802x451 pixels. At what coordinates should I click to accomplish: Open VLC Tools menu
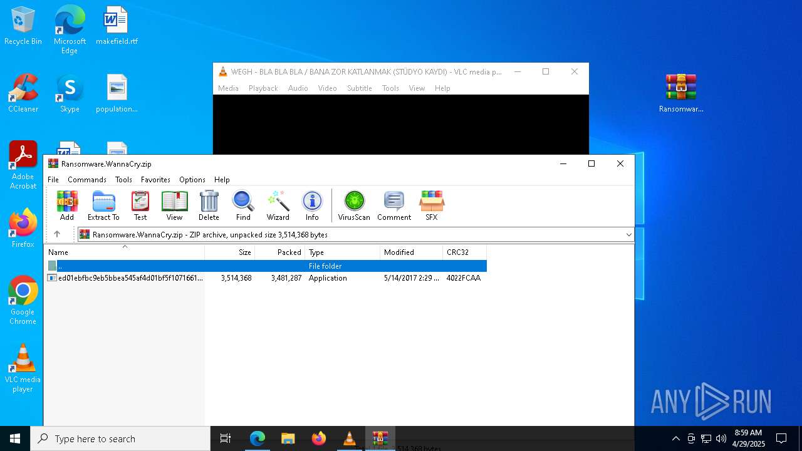tap(390, 88)
